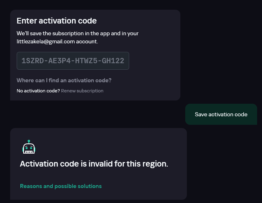Click the robot icon's green eyes
The image size is (262, 203).
29,148
